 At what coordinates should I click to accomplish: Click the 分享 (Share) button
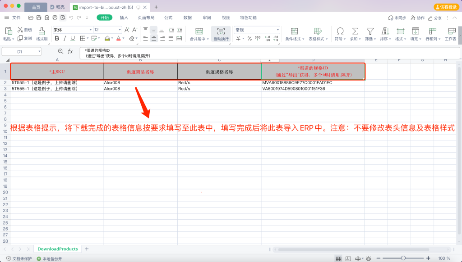click(x=435, y=18)
